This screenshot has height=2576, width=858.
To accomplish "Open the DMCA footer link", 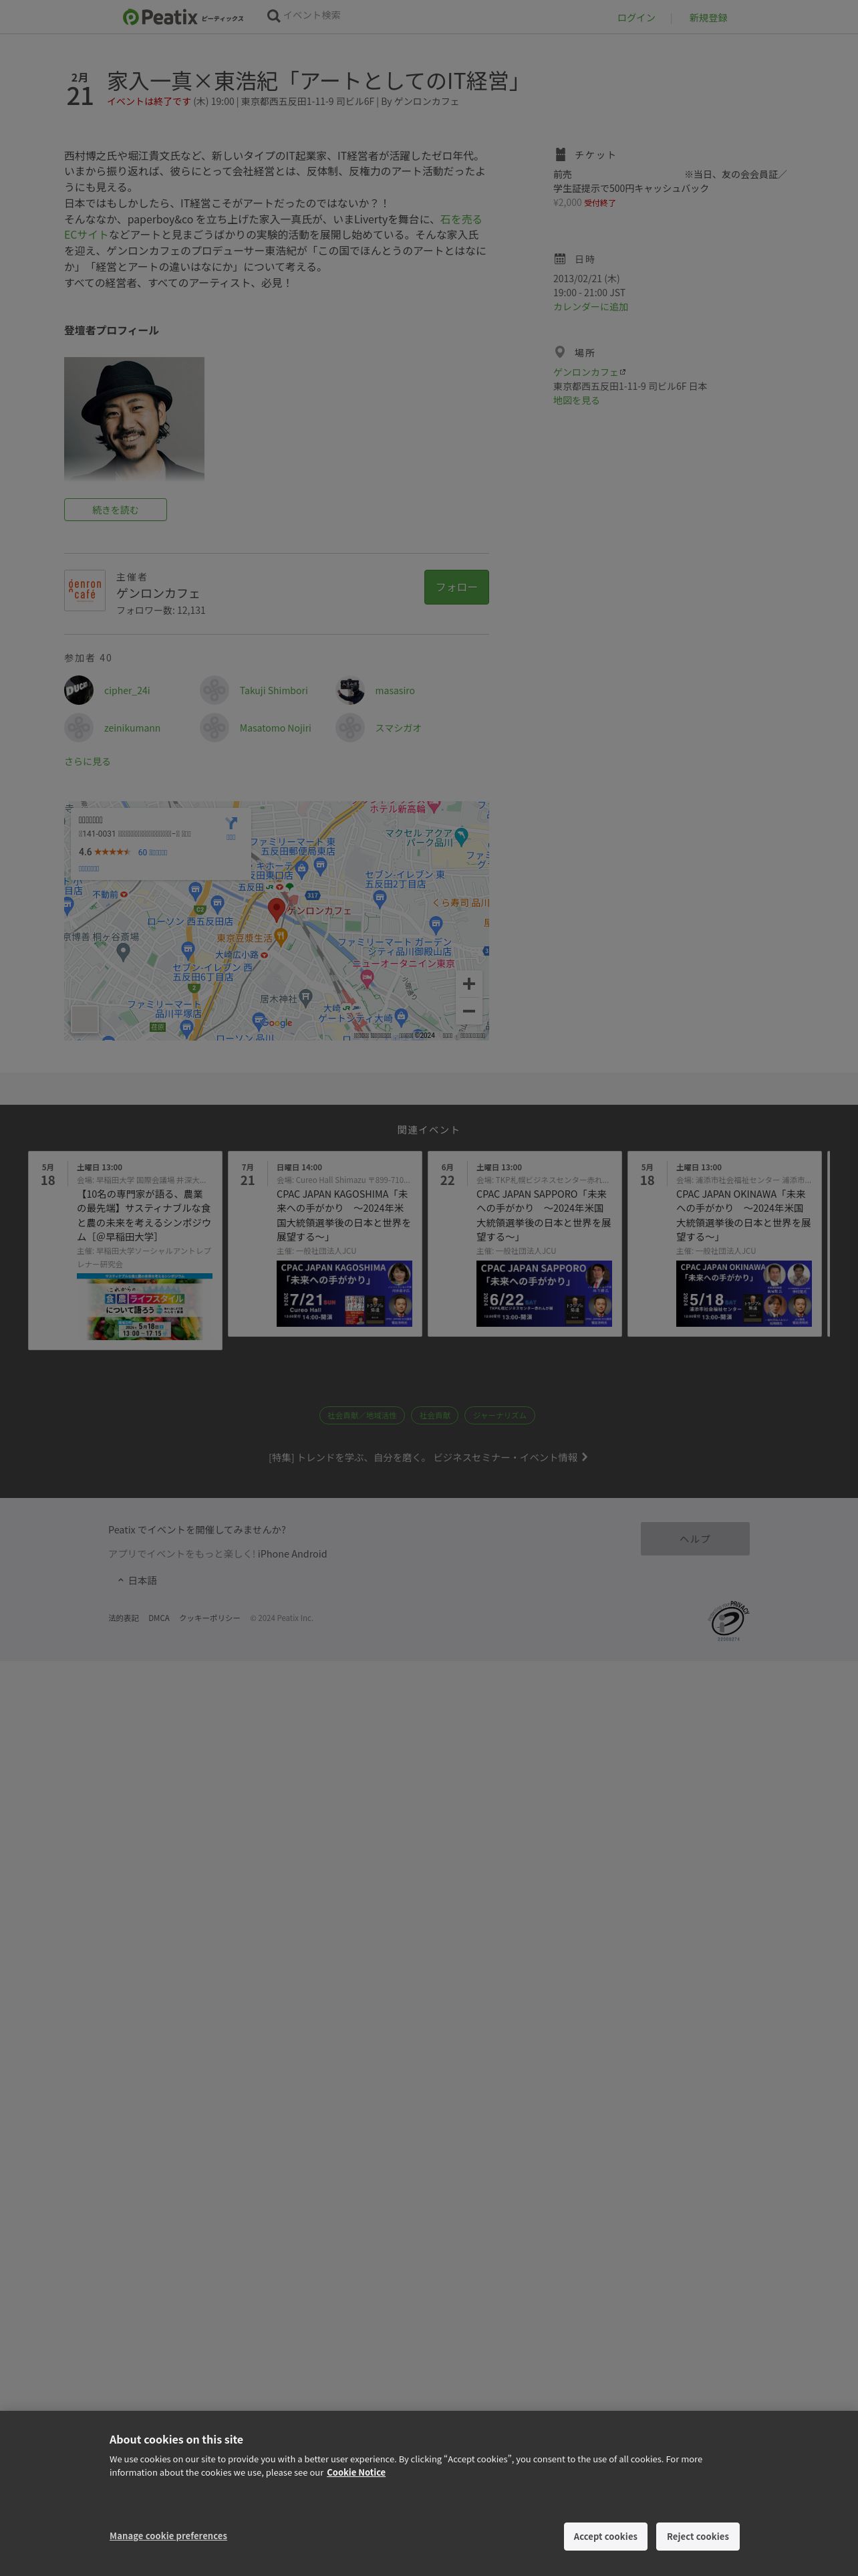I will 159,1618.
